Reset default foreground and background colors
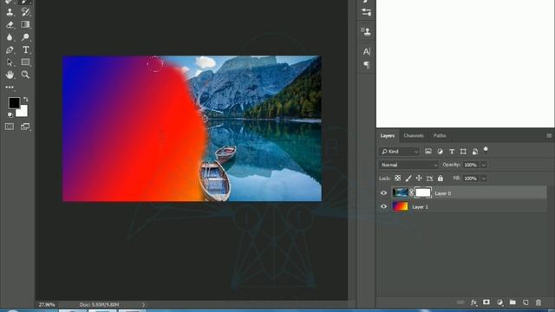The image size is (555, 312). [10, 114]
